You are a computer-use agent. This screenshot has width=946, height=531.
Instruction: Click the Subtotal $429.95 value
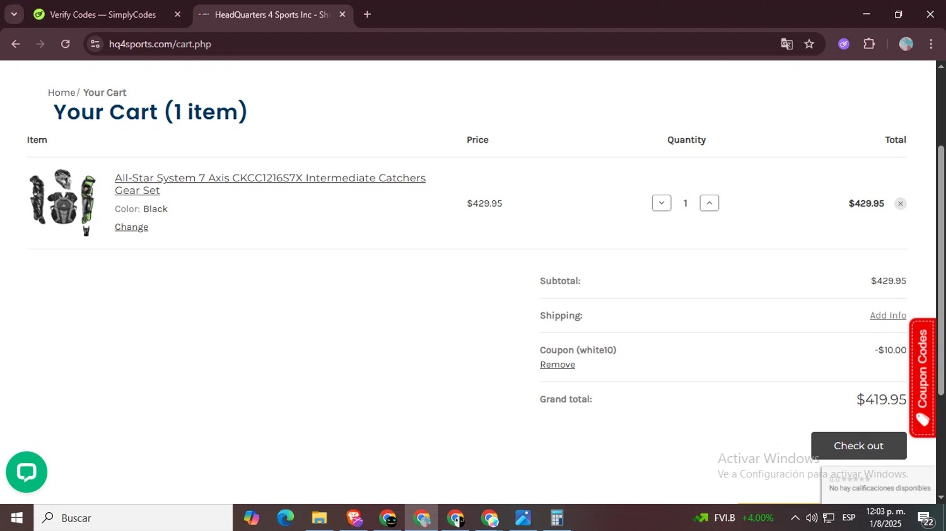pos(889,281)
